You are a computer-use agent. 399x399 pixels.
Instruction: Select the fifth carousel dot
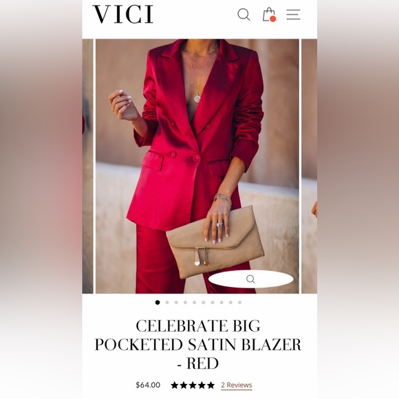(195, 302)
